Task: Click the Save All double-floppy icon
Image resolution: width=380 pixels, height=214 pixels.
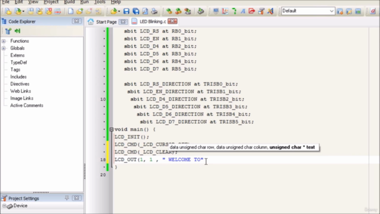Action: coord(136,11)
